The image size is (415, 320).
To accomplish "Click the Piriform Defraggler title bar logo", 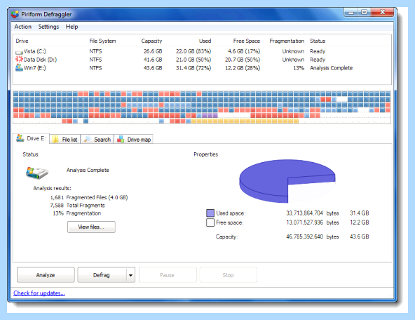I will tap(15, 14).
